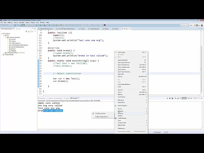Click Profile Configurations... submenu item
Viewport: 204px width, 153px height.
pos(103,117)
